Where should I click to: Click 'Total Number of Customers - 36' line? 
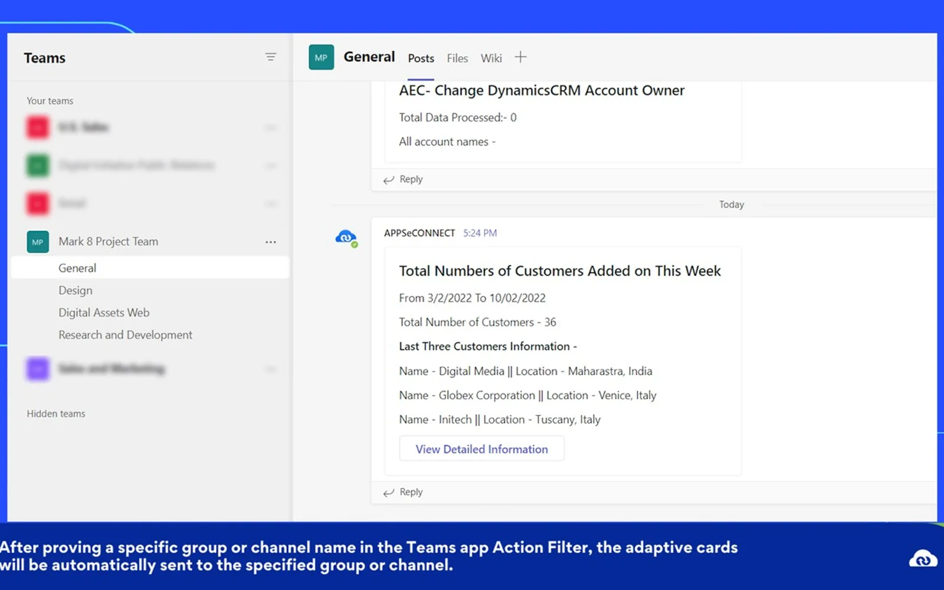point(477,322)
